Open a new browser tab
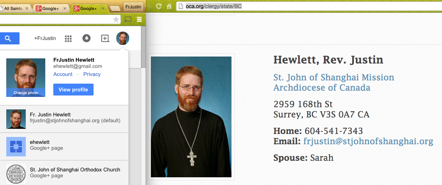 tap(115, 8)
